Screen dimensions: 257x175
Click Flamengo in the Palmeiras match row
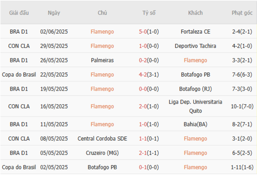pyautogui.click(x=195, y=60)
